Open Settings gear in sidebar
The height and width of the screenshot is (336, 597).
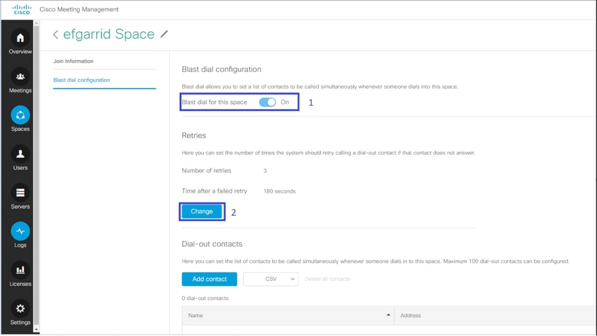pyautogui.click(x=20, y=309)
